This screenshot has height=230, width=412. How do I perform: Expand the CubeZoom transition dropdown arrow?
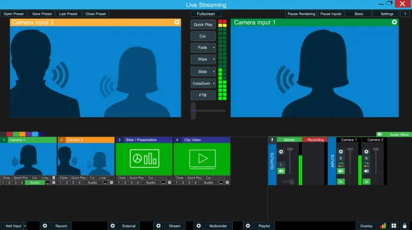tap(214, 84)
